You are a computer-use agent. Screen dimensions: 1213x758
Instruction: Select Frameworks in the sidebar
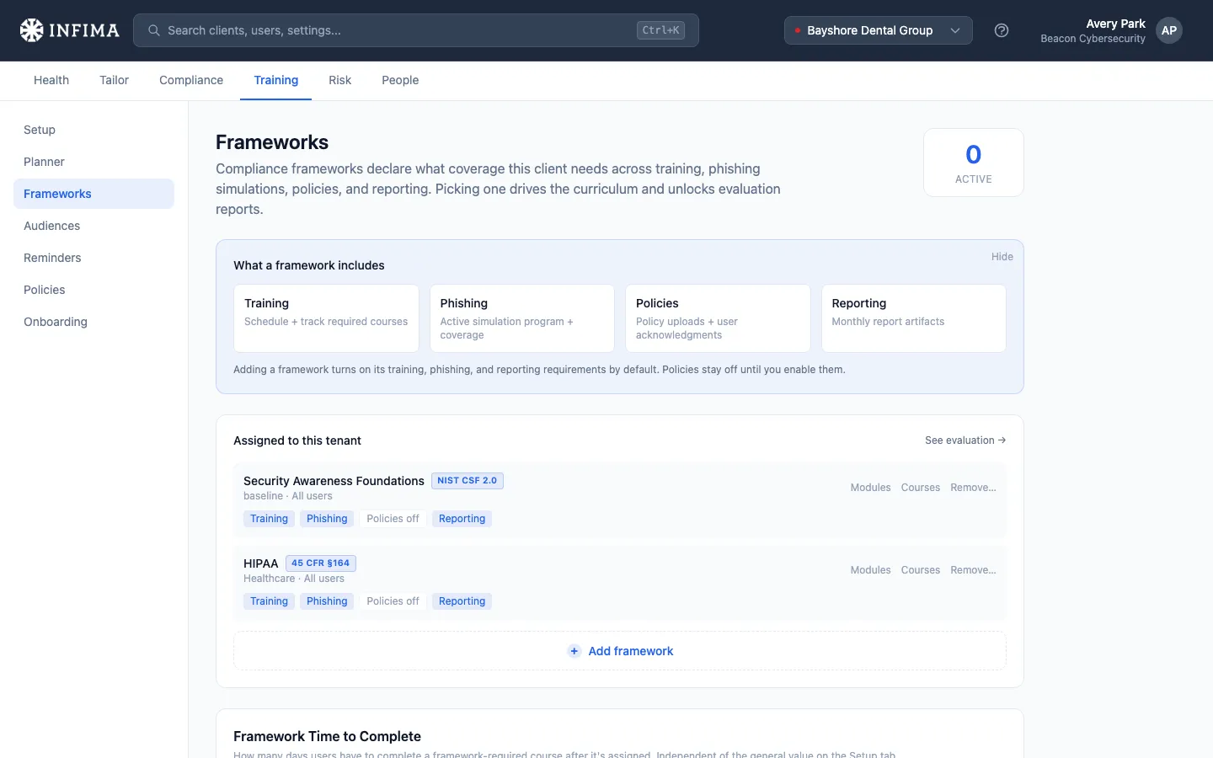click(94, 194)
